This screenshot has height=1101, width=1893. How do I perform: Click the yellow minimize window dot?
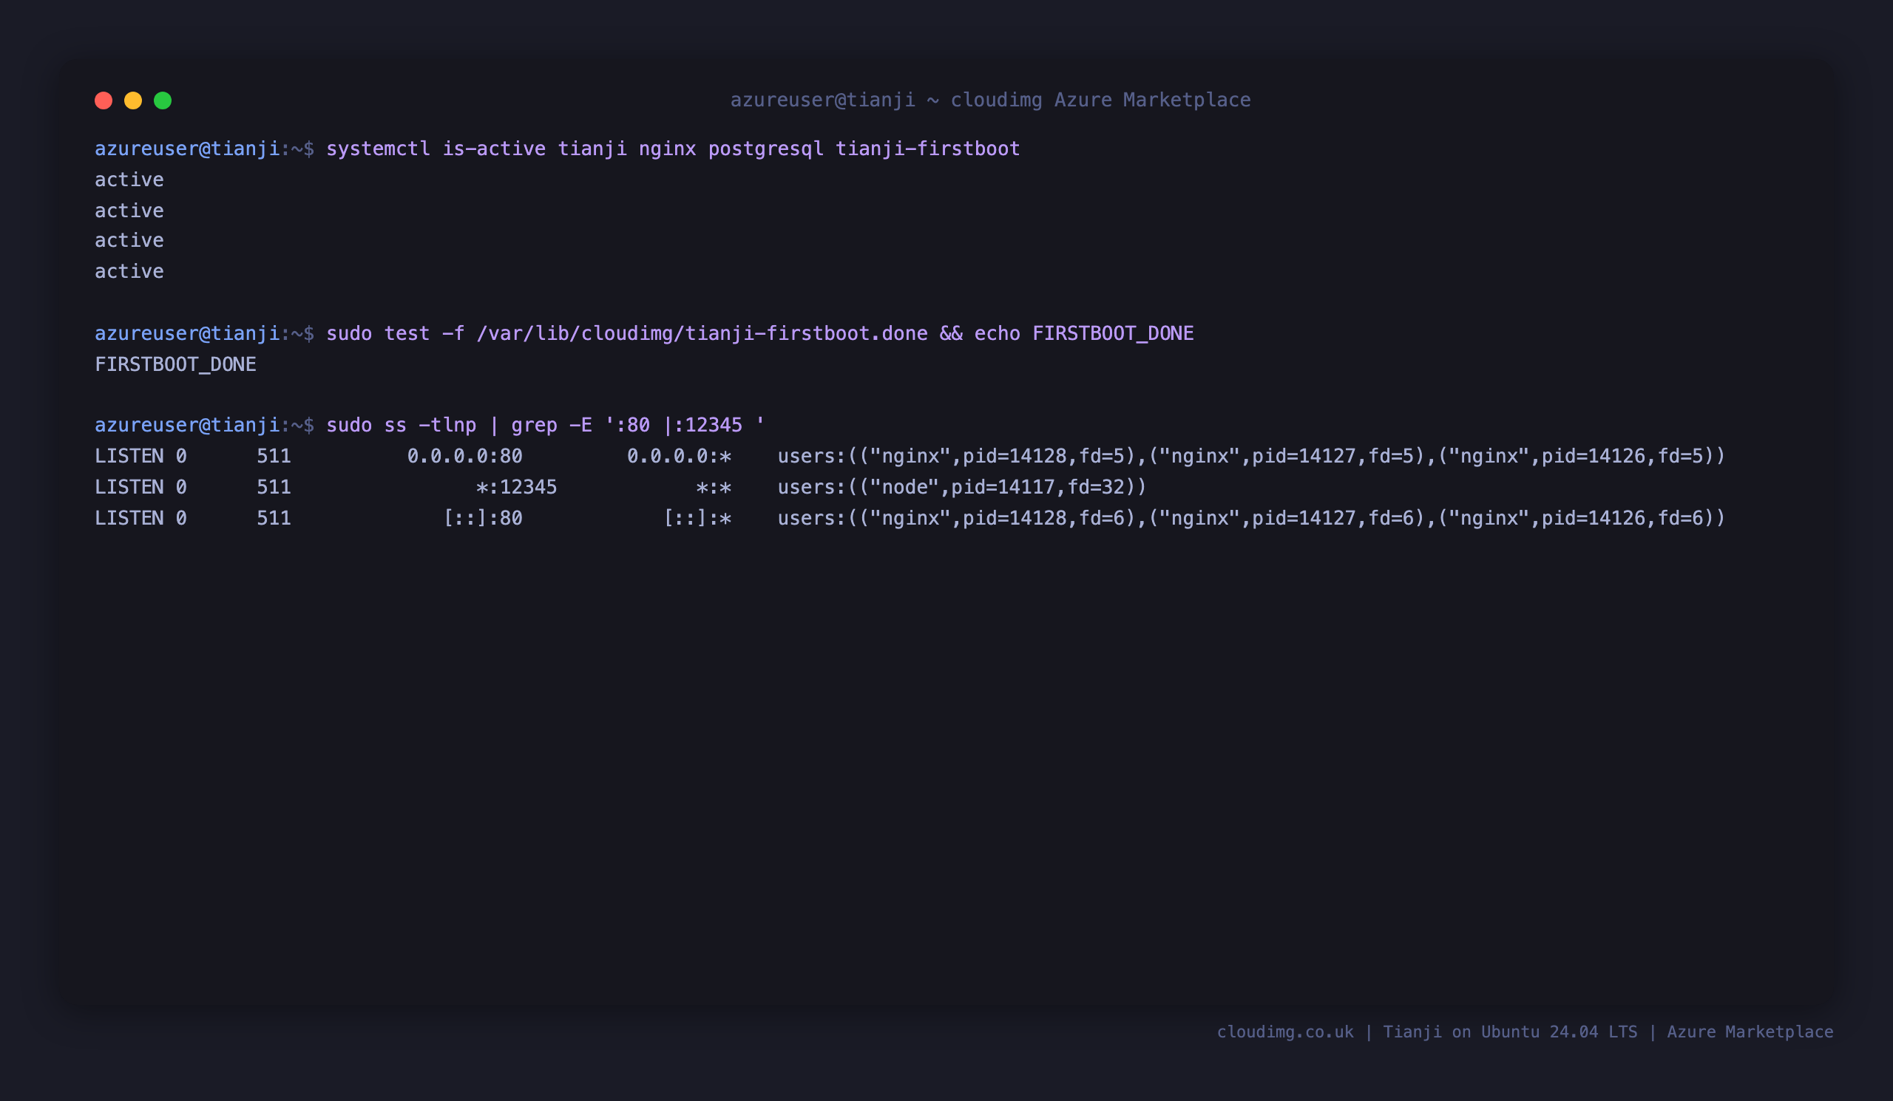pos(133,100)
